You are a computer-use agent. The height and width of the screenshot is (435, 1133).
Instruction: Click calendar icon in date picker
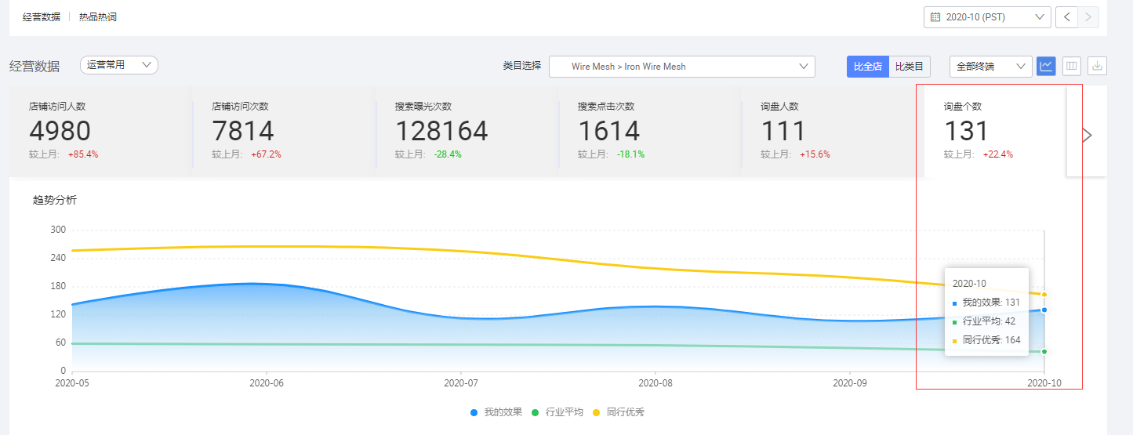click(x=935, y=17)
